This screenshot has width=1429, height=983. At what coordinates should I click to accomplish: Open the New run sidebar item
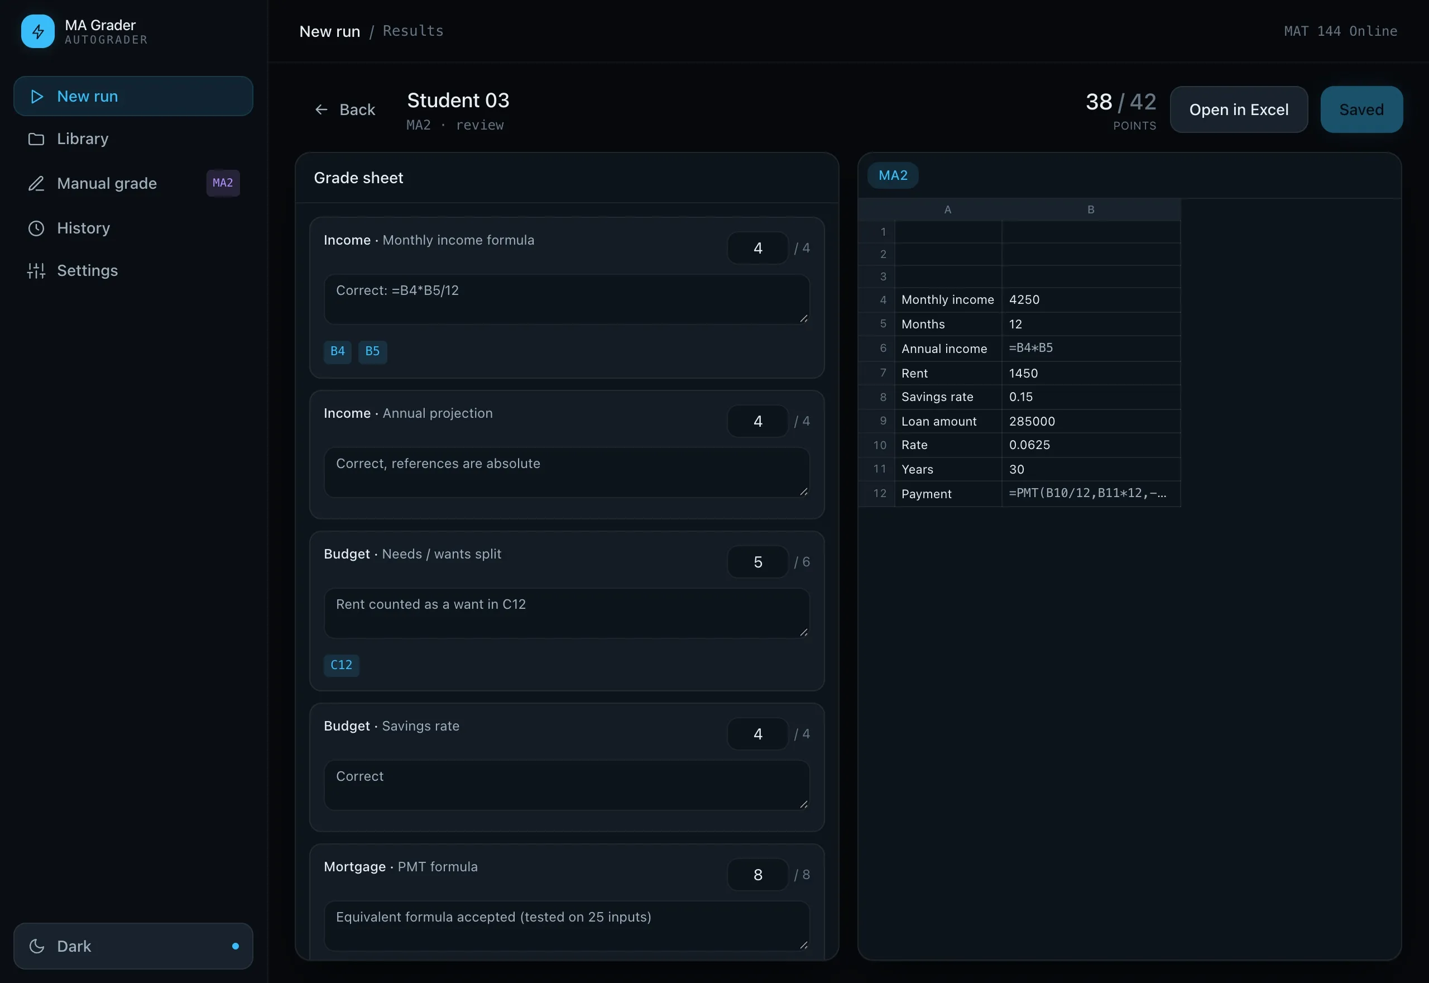(x=133, y=97)
